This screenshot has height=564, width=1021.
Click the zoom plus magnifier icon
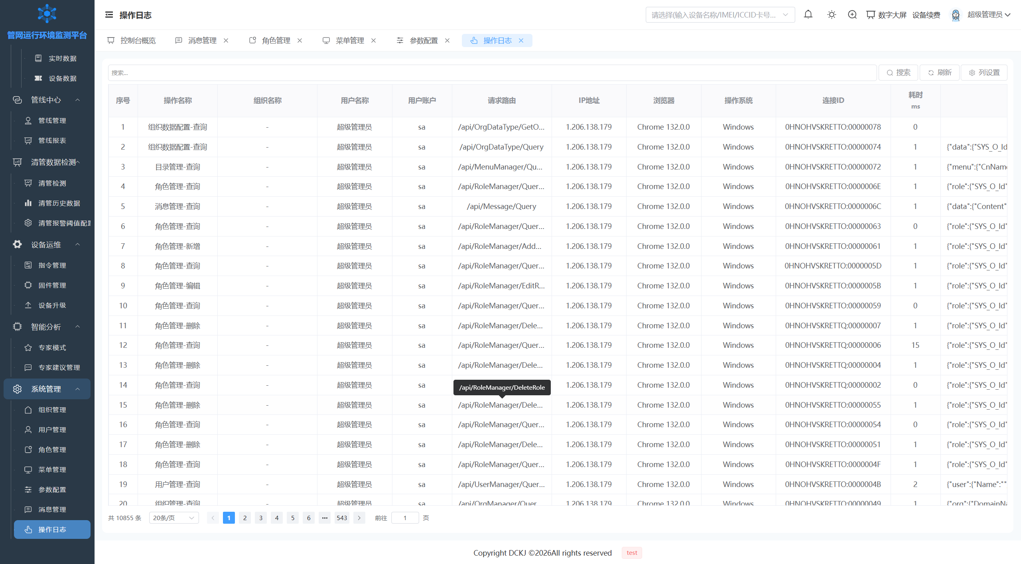click(852, 15)
